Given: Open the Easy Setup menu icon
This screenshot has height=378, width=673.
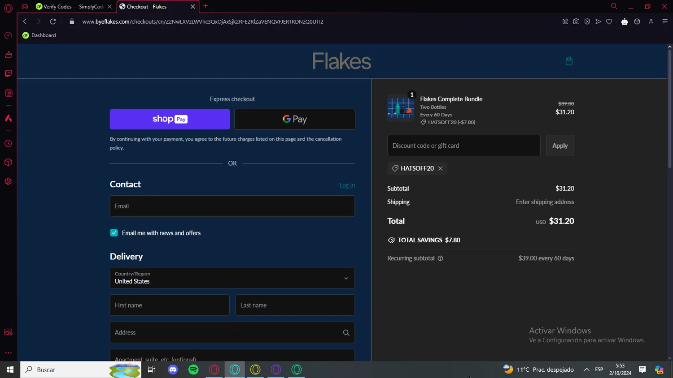Looking at the screenshot, I should 665,21.
